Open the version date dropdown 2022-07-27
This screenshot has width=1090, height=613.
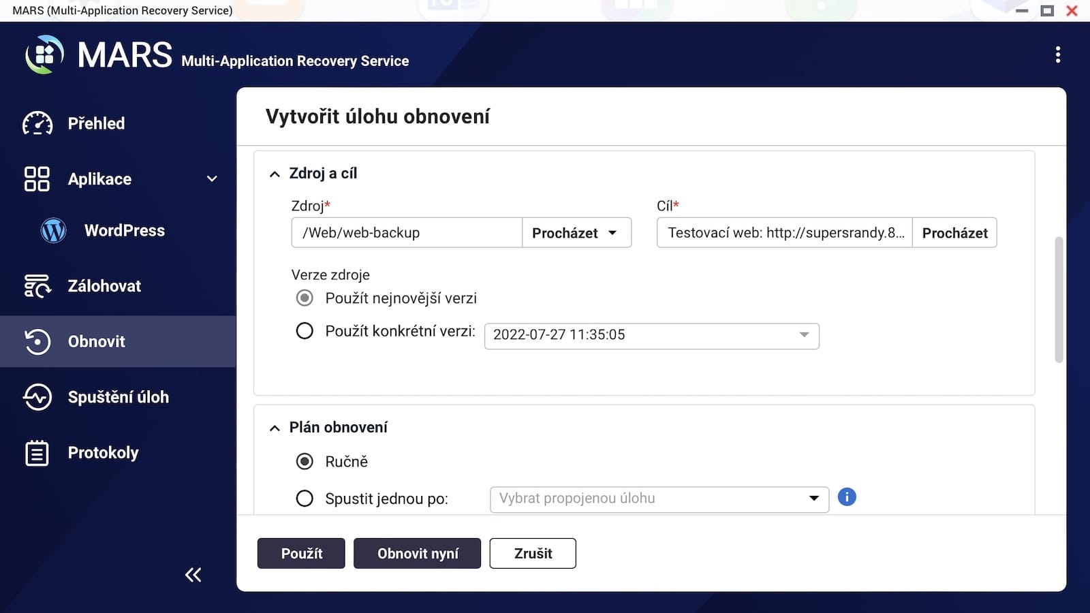click(x=651, y=335)
